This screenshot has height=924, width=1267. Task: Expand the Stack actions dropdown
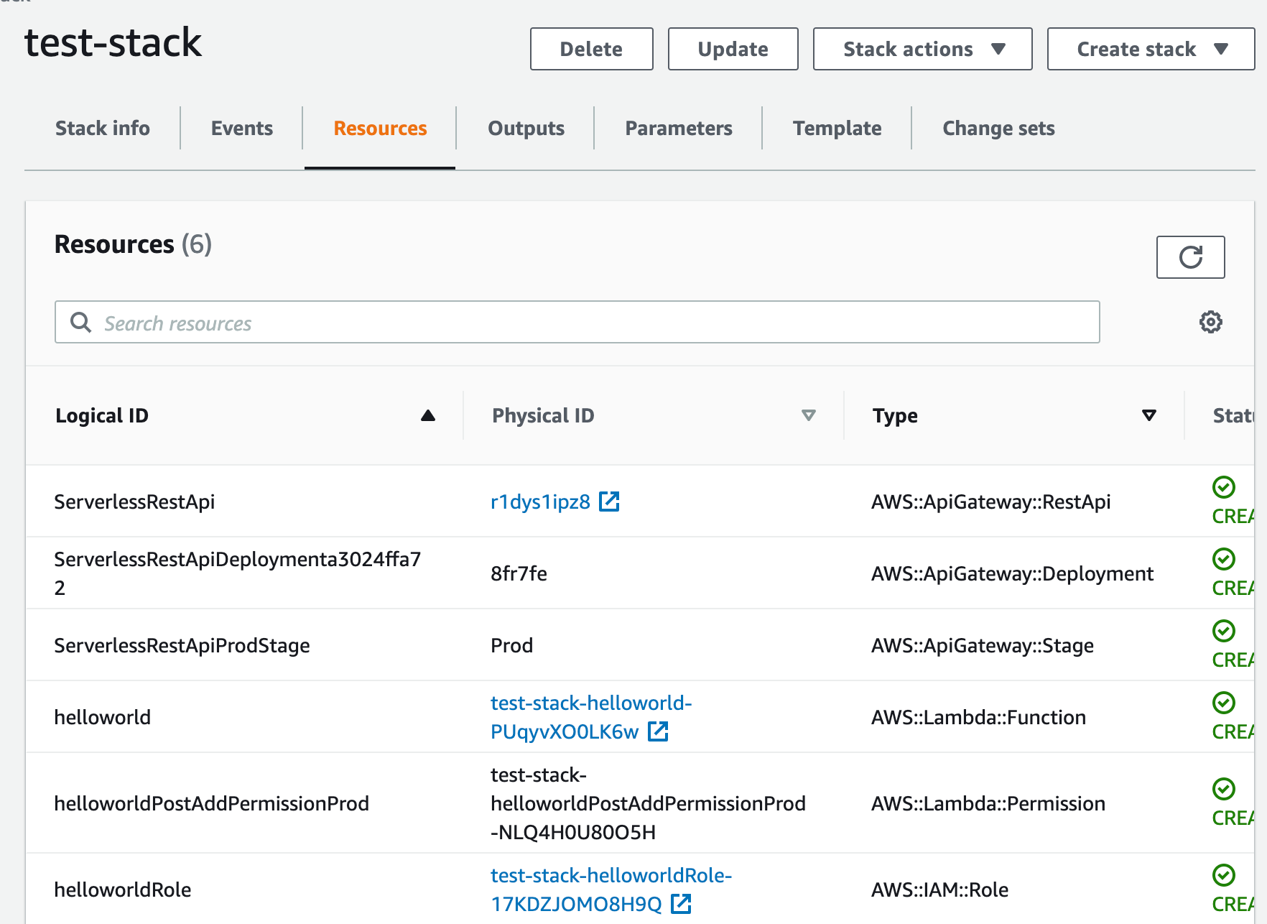click(x=922, y=49)
